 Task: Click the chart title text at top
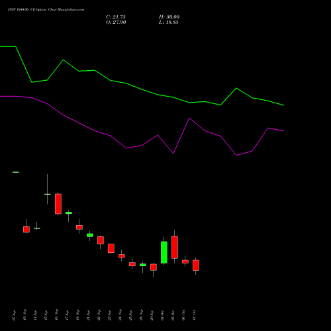pyautogui.click(x=46, y=10)
